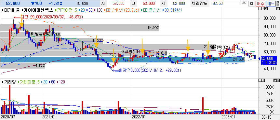Click the 15,636 volume value
This screenshot has width=280, height=120.
pos(82,3)
